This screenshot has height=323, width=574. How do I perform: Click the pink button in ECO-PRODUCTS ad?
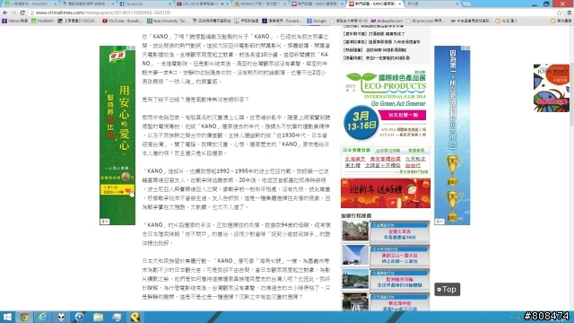[402, 115]
